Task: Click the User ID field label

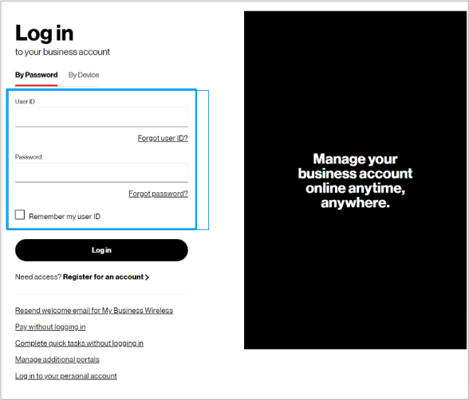Action: click(25, 101)
